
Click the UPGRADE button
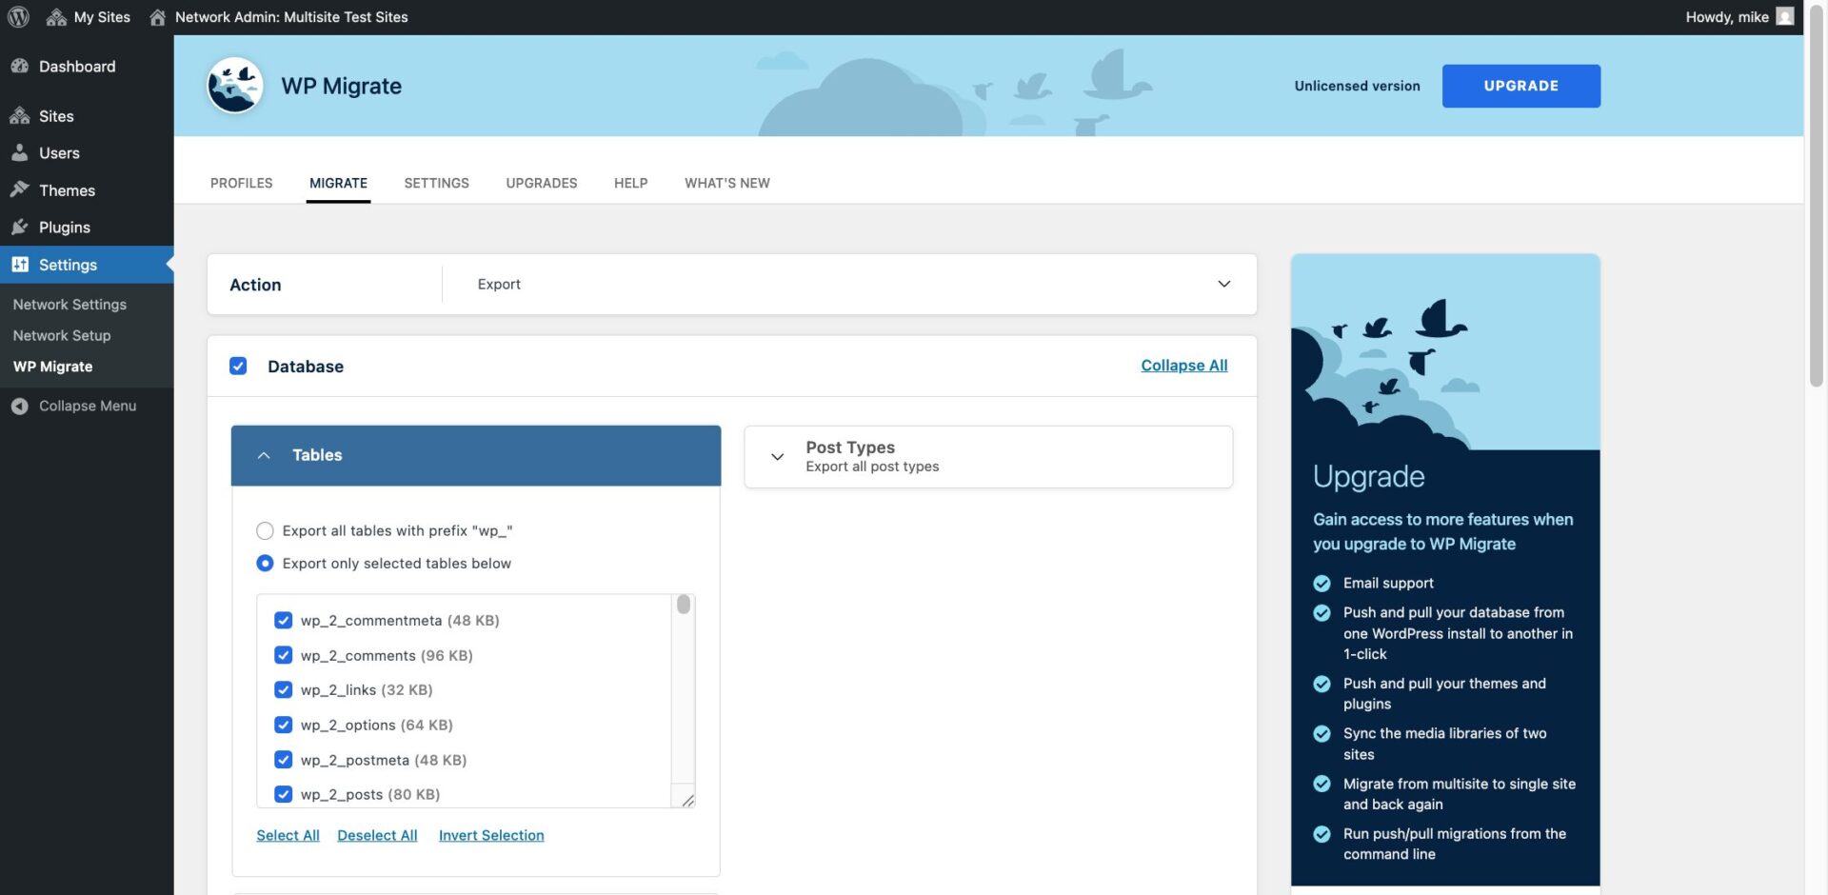pos(1520,85)
